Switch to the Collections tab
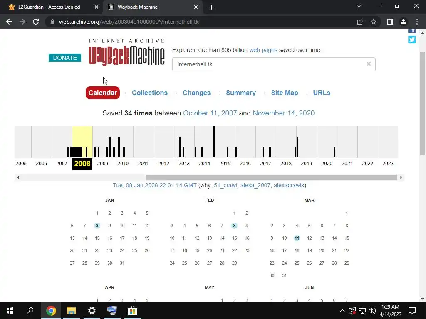 click(150, 93)
